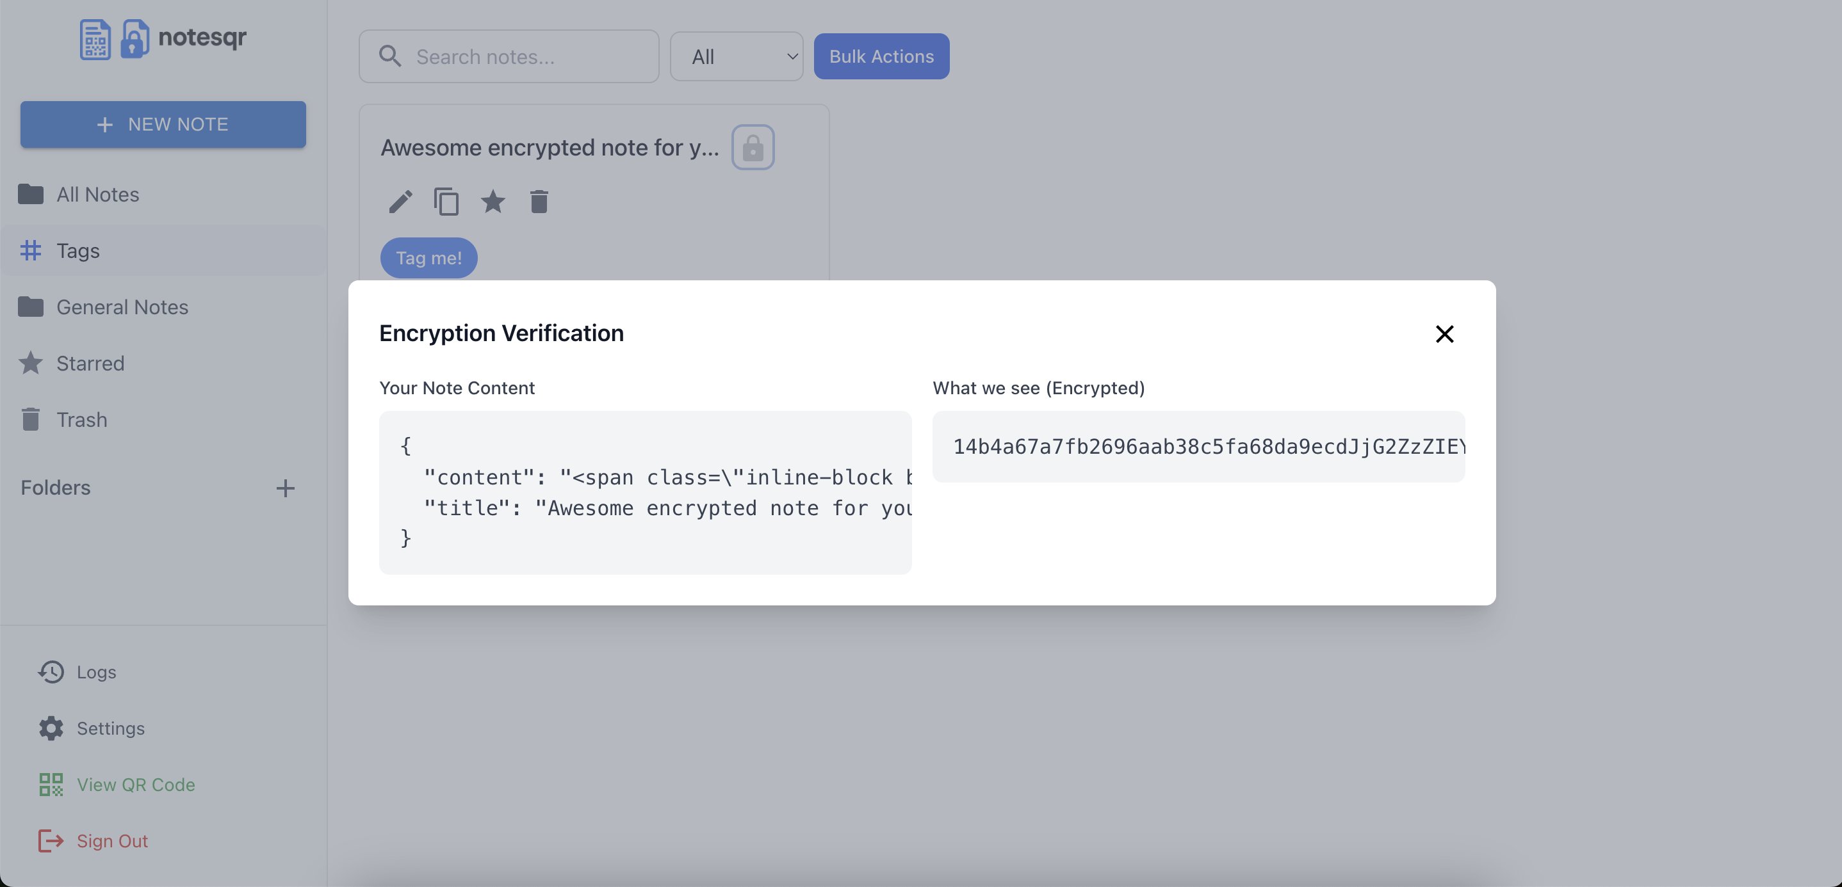Click the Bulk Actions button
This screenshot has height=887, width=1842.
point(881,56)
